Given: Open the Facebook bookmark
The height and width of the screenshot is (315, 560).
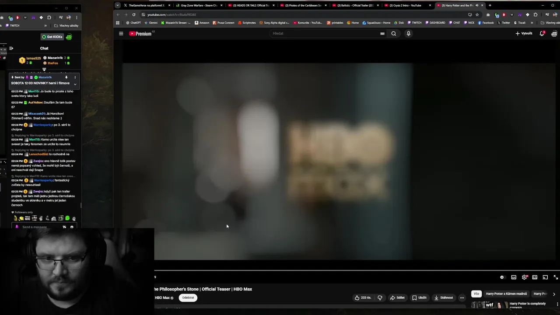Looking at the screenshot, I should click(486, 23).
